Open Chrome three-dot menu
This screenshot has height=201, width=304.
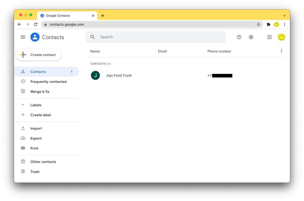point(284,24)
